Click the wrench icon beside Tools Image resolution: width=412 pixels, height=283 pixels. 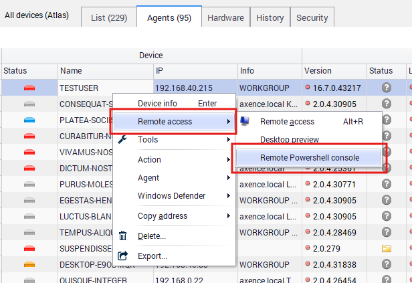pyautogui.click(x=122, y=140)
